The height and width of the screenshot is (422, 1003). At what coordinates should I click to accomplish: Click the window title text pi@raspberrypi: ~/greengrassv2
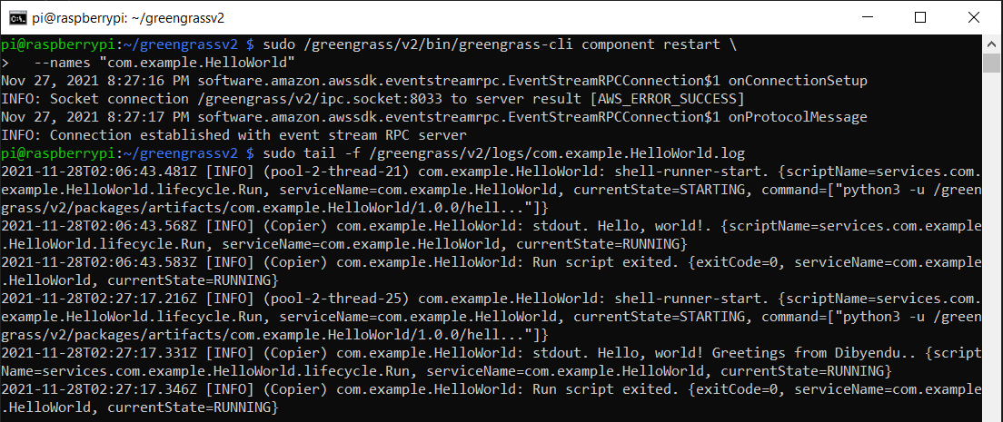point(128,18)
